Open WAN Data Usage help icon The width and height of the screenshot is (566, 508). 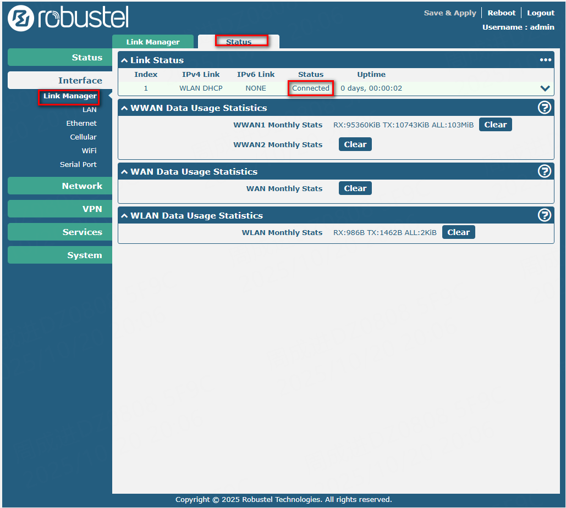click(544, 171)
